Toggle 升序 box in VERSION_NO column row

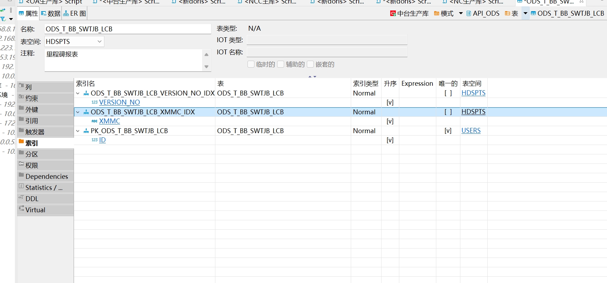(x=390, y=103)
